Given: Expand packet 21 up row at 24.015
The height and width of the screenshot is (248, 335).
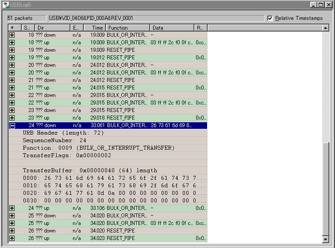Looking at the screenshot, I should click(12, 88).
